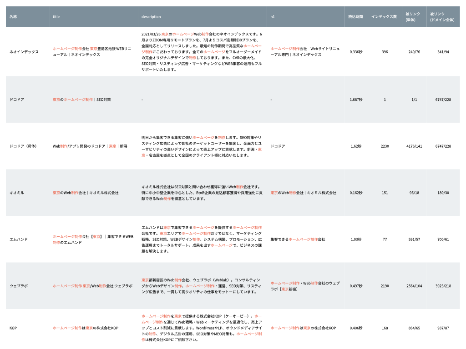Select index count "396"
The image size is (466, 349).
(x=385, y=52)
